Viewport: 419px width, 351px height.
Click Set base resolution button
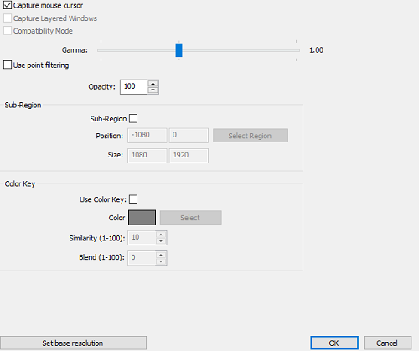[x=73, y=343]
